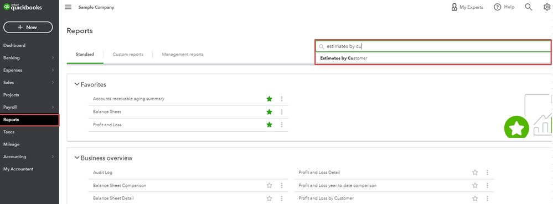Expand the Banking sidebar submenu arrow

coord(53,57)
